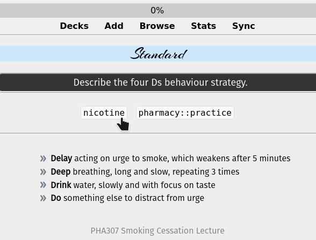Click Add to create a card
This screenshot has width=316, height=240.
point(114,26)
